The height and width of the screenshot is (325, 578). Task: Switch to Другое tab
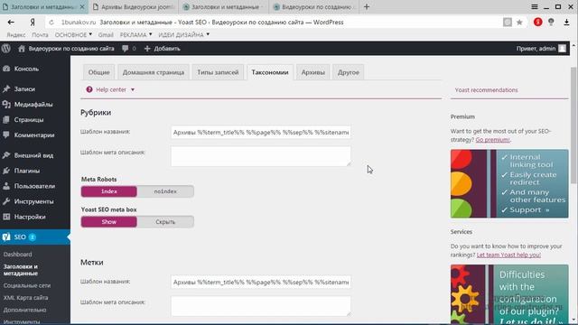(349, 72)
